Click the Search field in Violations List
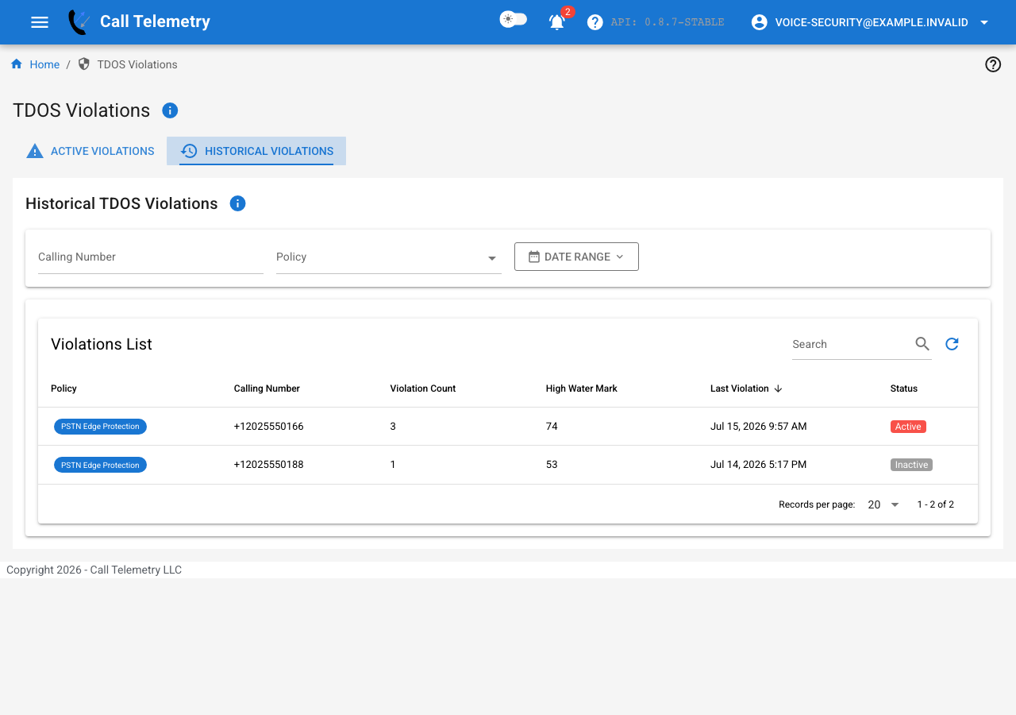This screenshot has height=715, width=1016. pos(851,344)
